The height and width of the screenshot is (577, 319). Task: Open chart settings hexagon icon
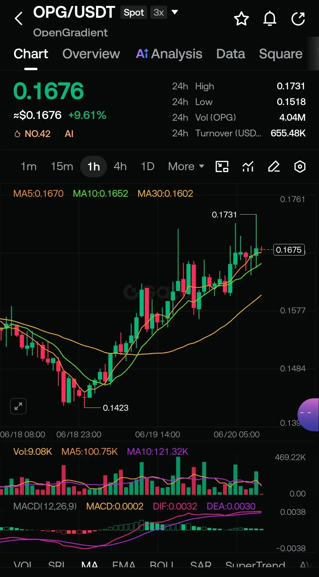300,167
